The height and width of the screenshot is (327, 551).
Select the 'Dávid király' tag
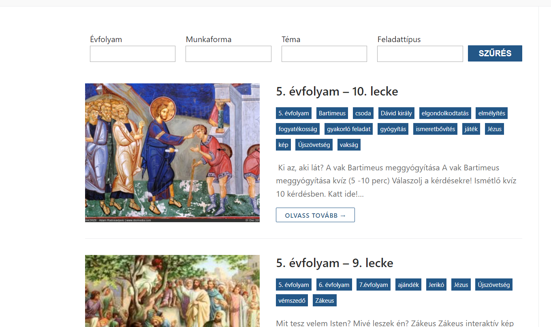tap(396, 113)
